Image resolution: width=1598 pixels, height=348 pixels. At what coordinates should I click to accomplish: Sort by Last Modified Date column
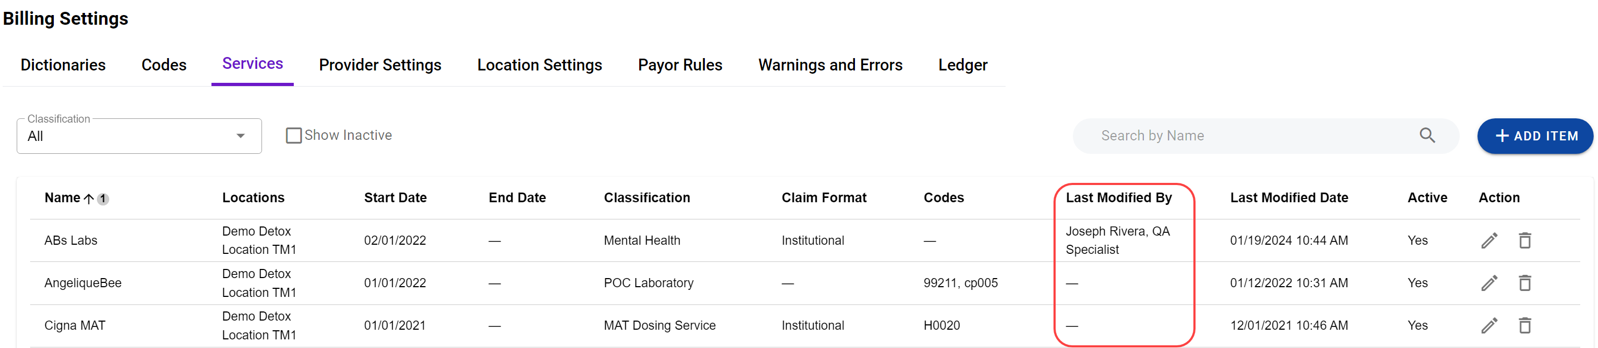[x=1289, y=198]
